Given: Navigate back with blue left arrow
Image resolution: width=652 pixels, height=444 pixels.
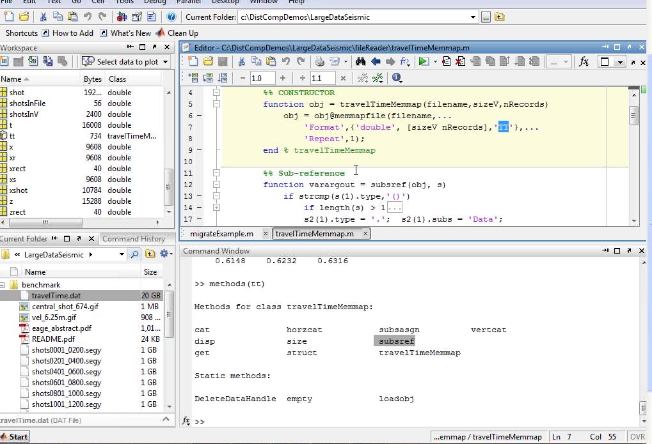Looking at the screenshot, I should pos(376,61).
